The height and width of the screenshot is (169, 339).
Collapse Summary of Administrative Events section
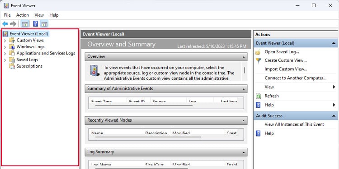244,89
